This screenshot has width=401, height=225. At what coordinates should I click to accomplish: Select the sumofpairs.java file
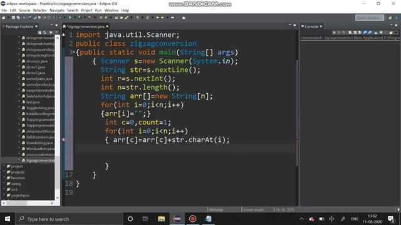[39, 79]
